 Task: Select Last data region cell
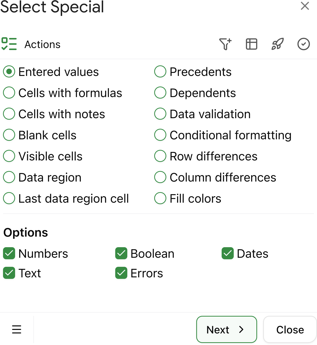[9, 198]
